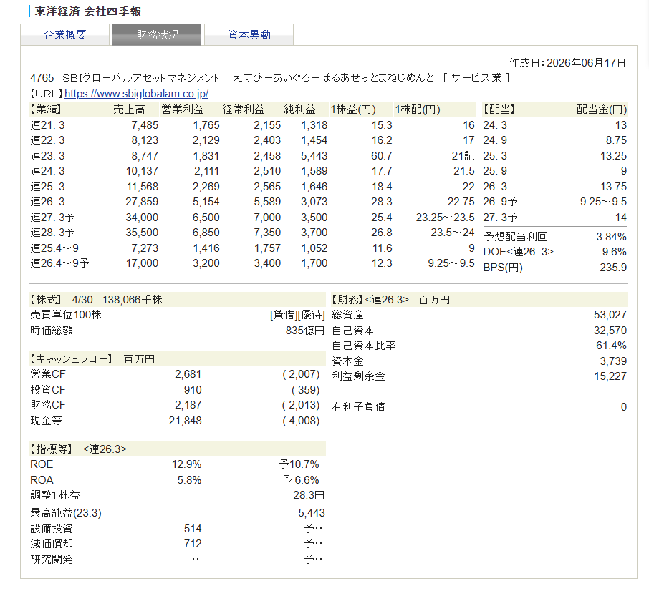This screenshot has height=591, width=649.
Task: Click 利益剰余金 value 15,227
Action: coord(610,376)
